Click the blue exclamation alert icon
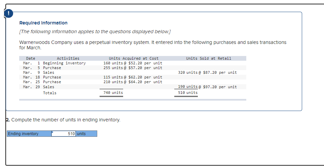The image size is (324, 168). (9, 13)
